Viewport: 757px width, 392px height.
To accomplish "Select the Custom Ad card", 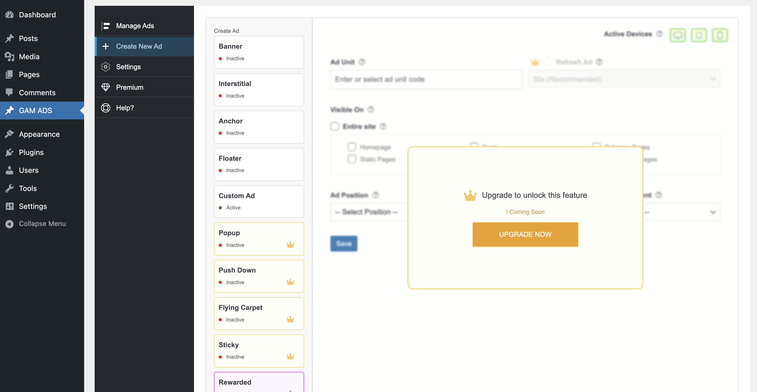I will [259, 202].
